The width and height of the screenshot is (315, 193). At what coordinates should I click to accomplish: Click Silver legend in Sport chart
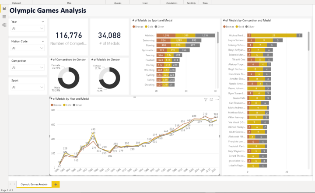(159, 27)
